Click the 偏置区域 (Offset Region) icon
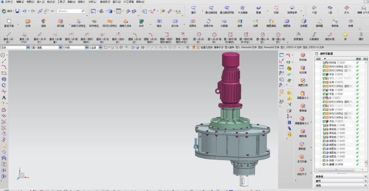Image resolution: width=369 pixels, height=191 pixels. (x=303, y=82)
